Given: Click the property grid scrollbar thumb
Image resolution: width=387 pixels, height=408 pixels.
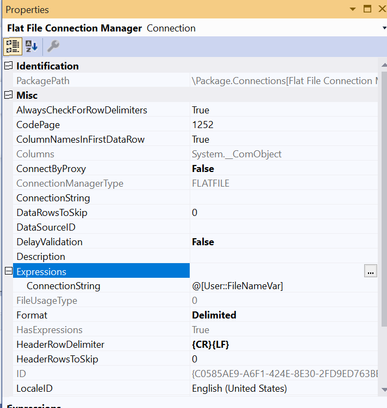Looking at the screenshot, I should pos(384,199).
